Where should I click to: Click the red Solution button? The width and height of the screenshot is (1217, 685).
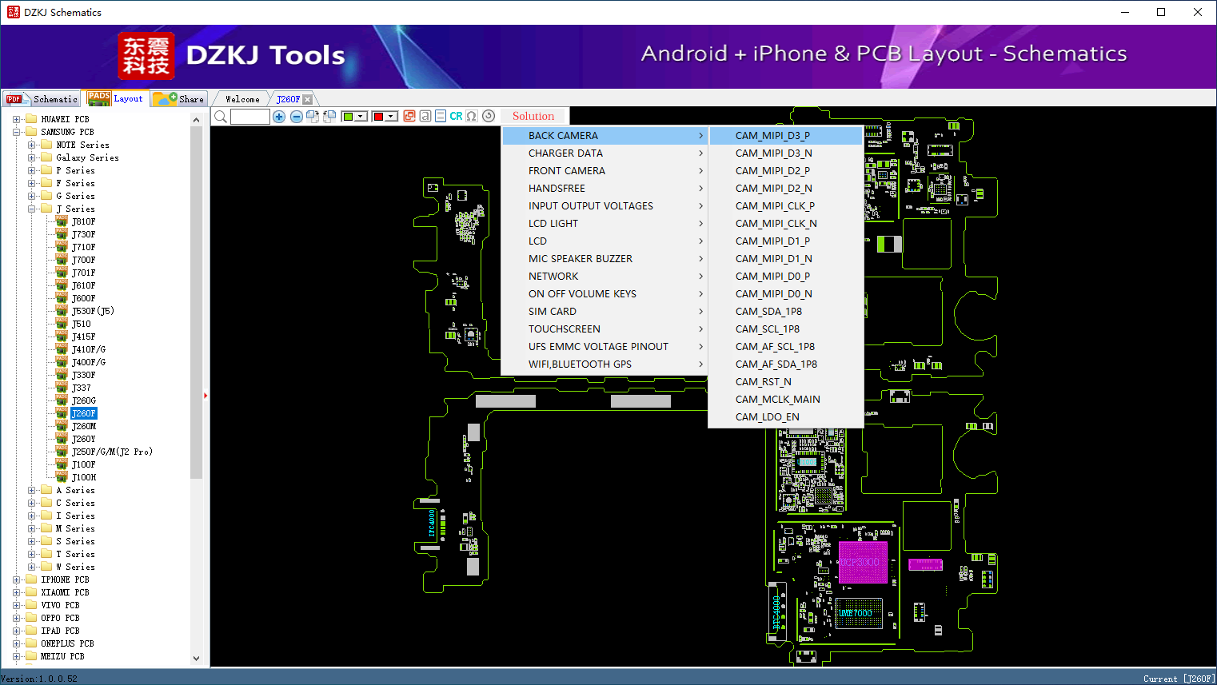pyautogui.click(x=533, y=117)
